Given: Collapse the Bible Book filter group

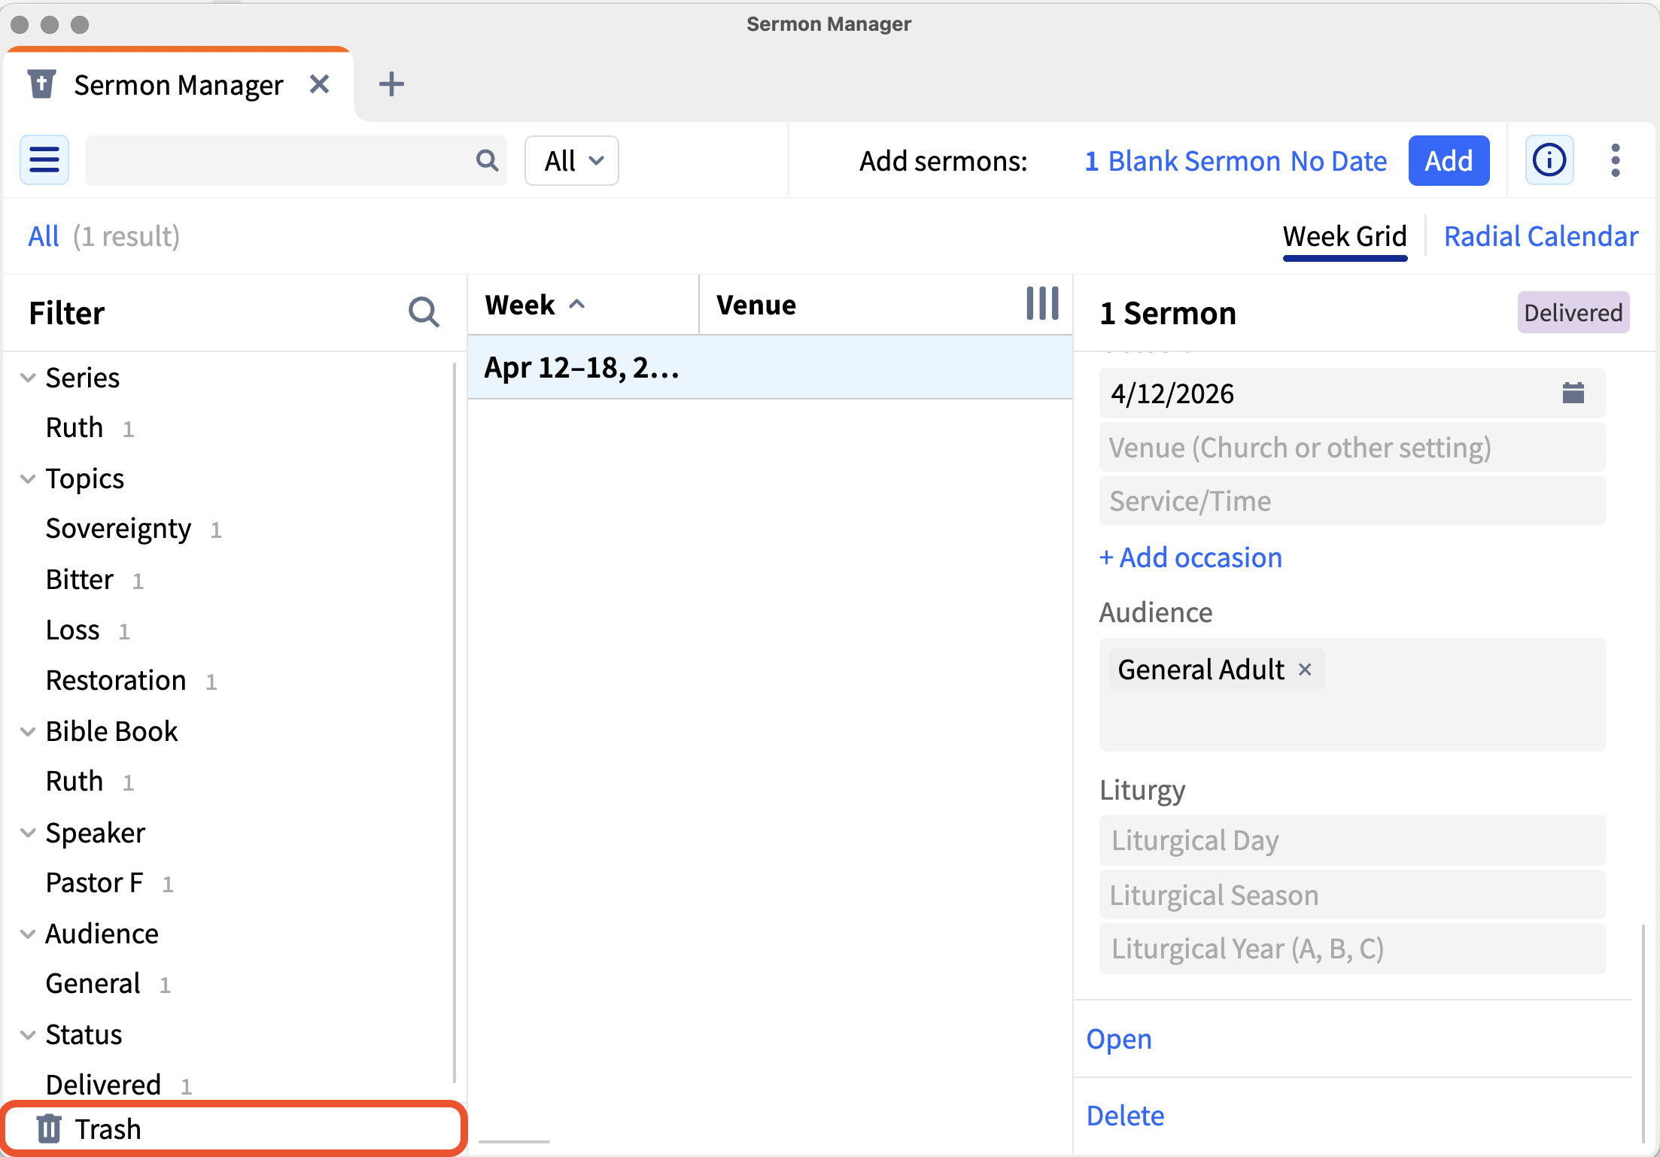Looking at the screenshot, I should (28, 731).
